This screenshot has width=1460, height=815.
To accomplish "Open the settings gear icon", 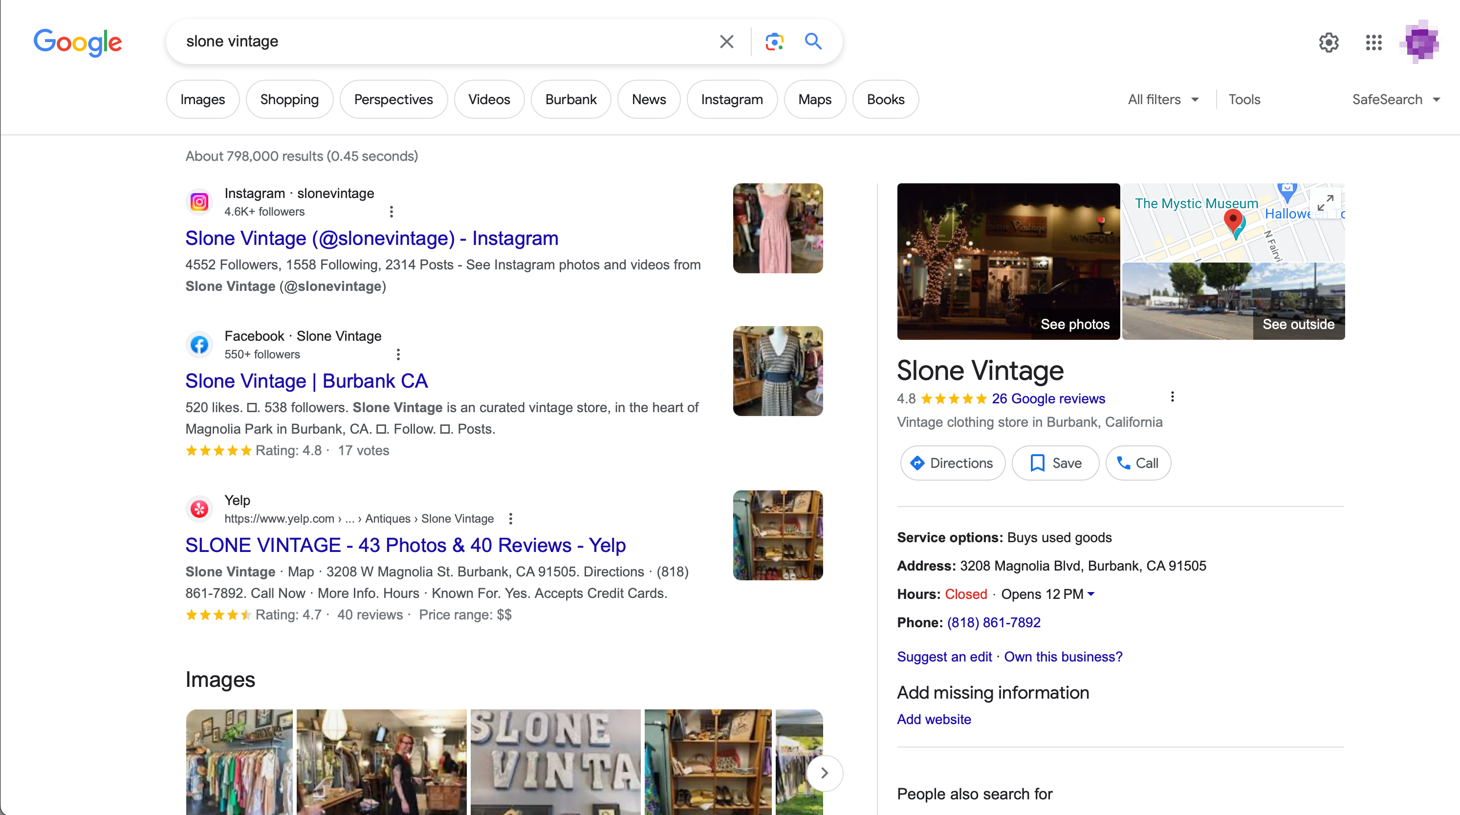I will [x=1329, y=43].
